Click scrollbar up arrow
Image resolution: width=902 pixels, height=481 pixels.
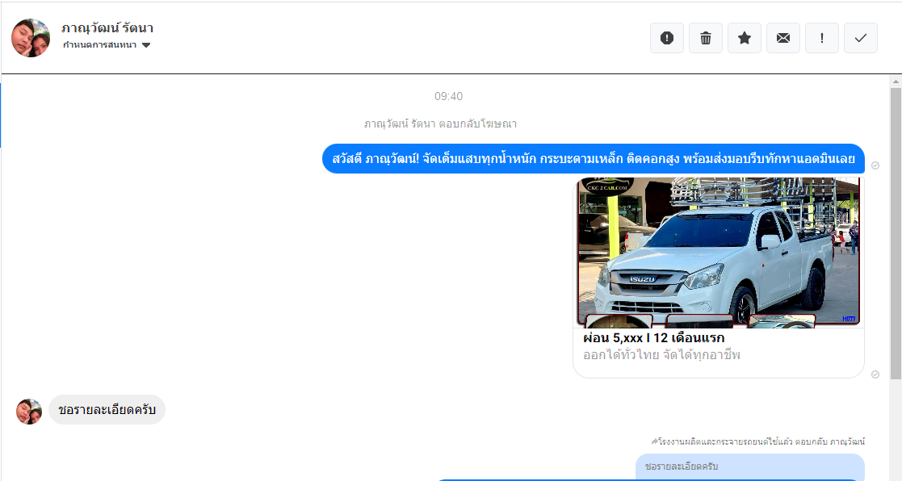point(896,82)
